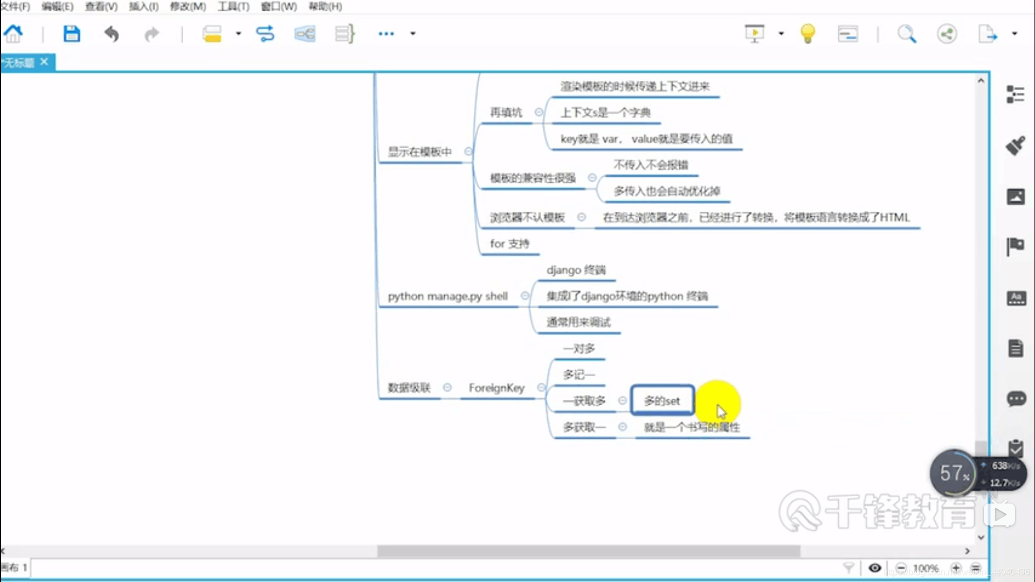This screenshot has height=582, width=1035.
Task: Open the 帮助(H) menu
Action: (325, 6)
